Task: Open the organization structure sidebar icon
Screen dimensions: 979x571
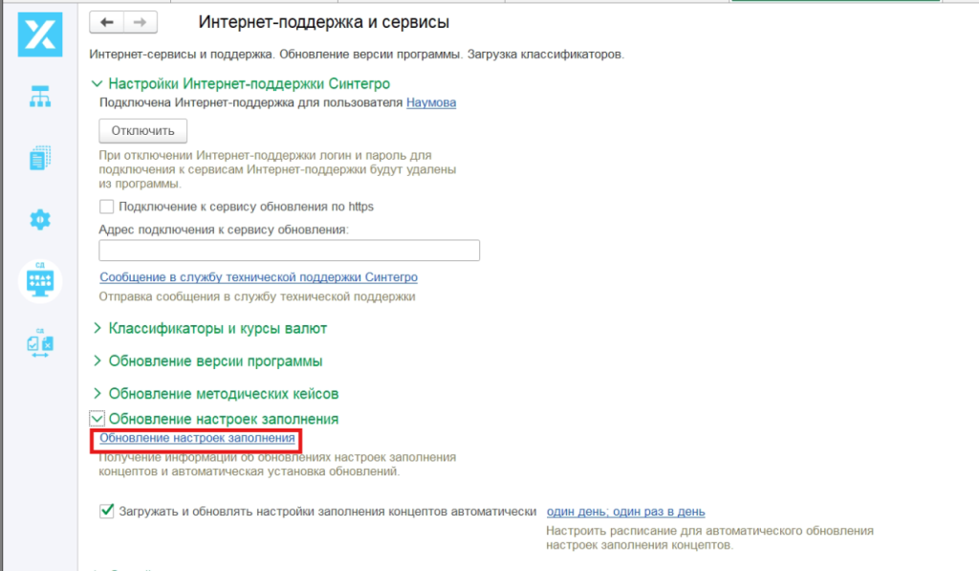Action: (39, 97)
